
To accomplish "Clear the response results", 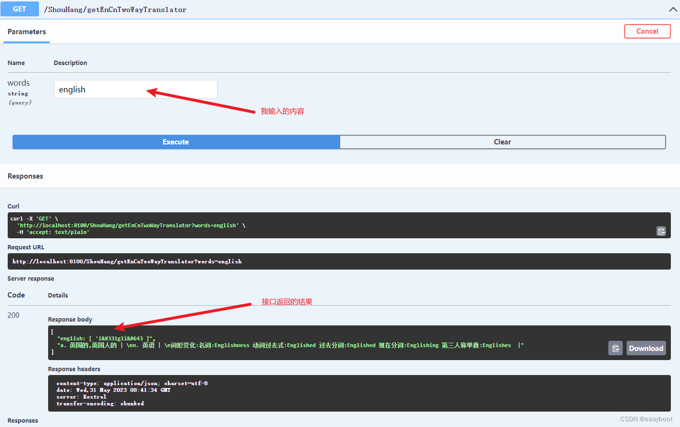I will 502,142.
